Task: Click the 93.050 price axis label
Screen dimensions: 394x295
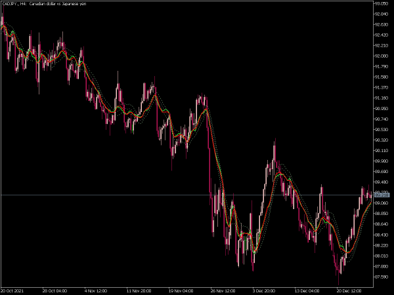Action: point(382,3)
